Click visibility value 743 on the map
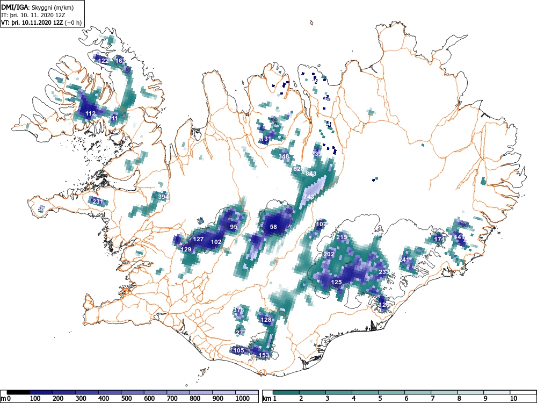 [309, 197]
